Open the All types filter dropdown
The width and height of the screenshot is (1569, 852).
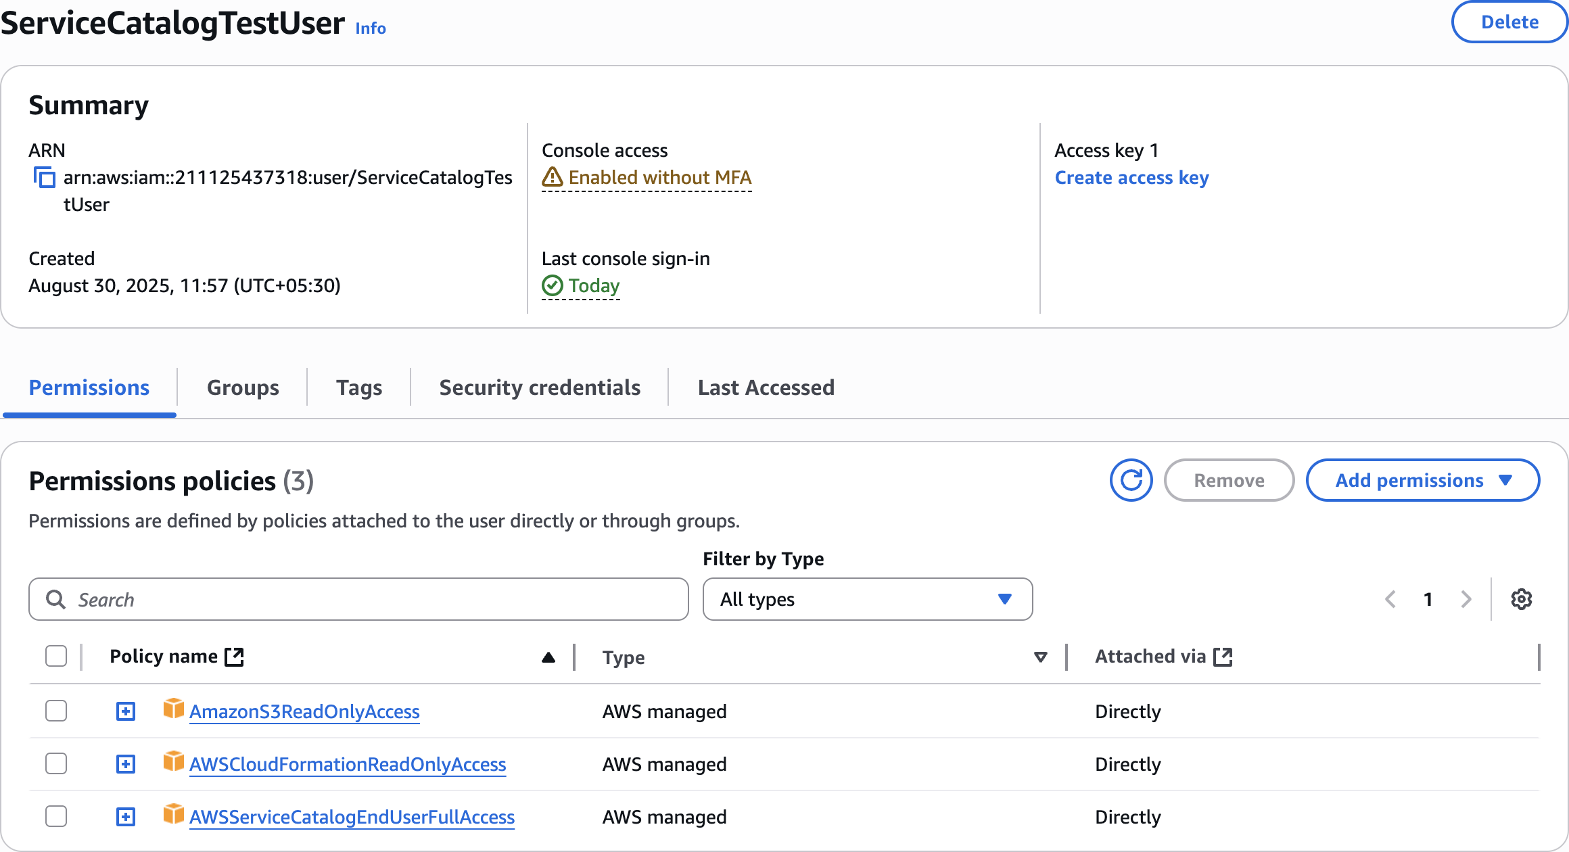coord(867,599)
